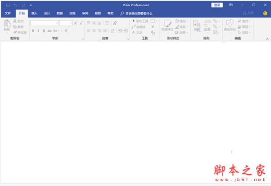Click Select (选择) in editing group
Viewport: 271px width, 186px height.
click(x=244, y=33)
